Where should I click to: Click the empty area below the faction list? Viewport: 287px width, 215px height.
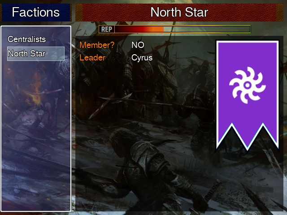pyautogui.click(x=36, y=135)
